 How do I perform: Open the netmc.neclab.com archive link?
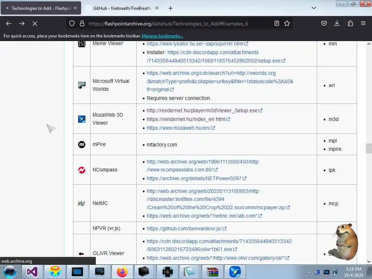(x=204, y=216)
